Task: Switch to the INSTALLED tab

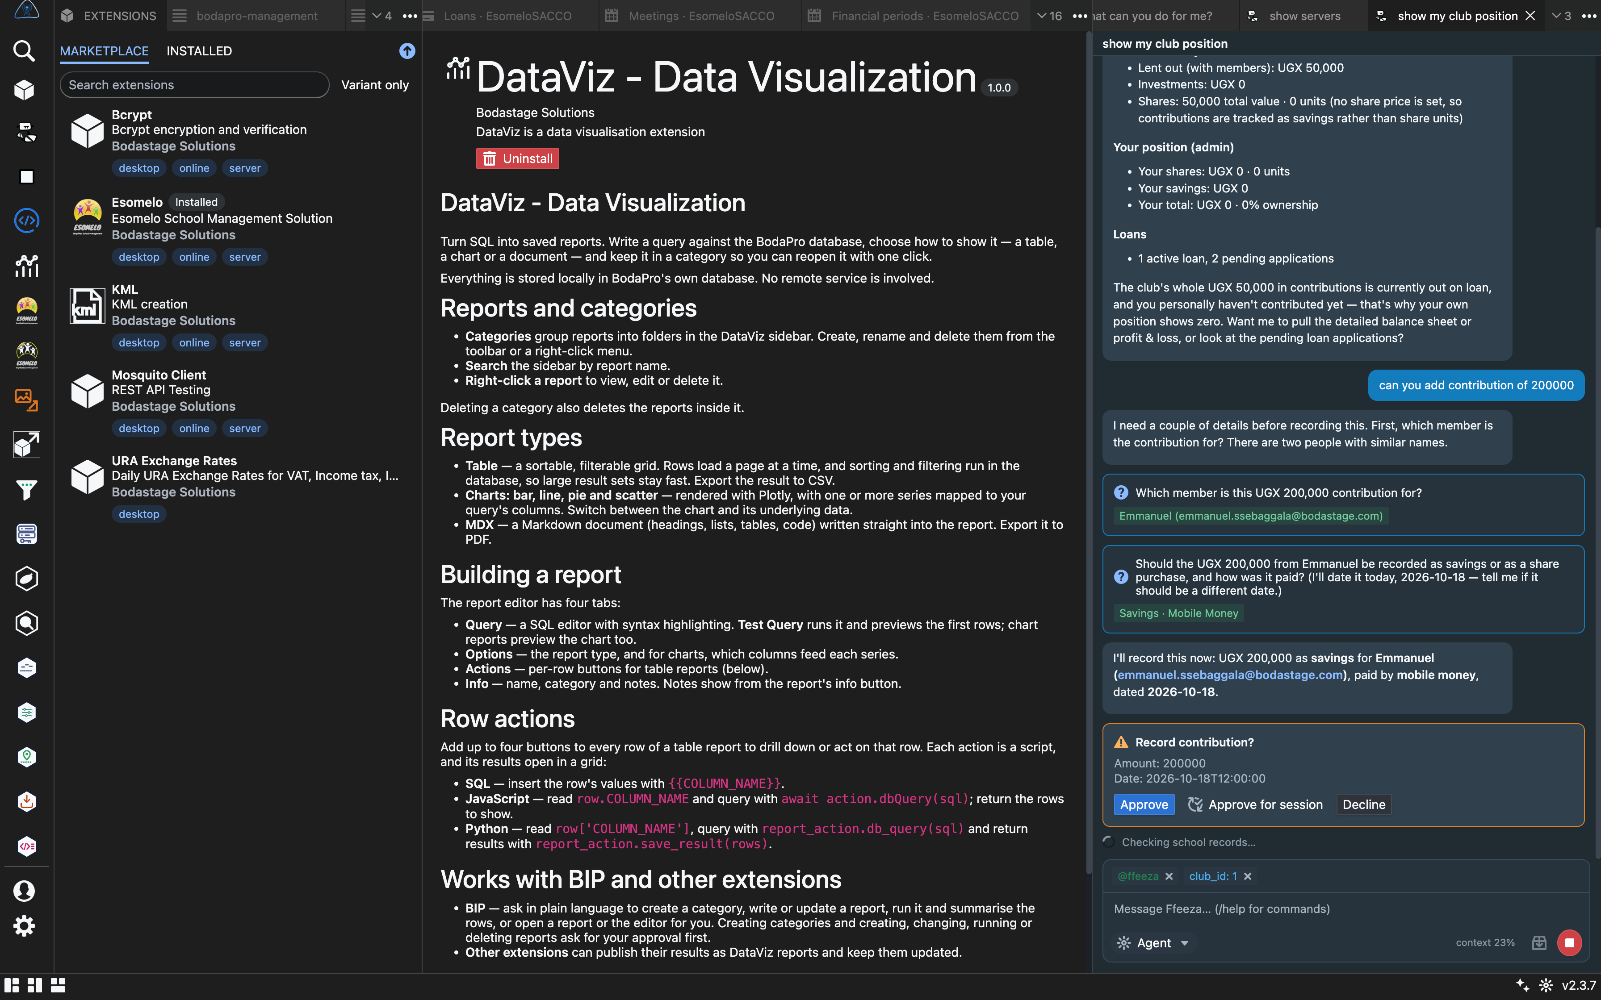Action: click(199, 51)
